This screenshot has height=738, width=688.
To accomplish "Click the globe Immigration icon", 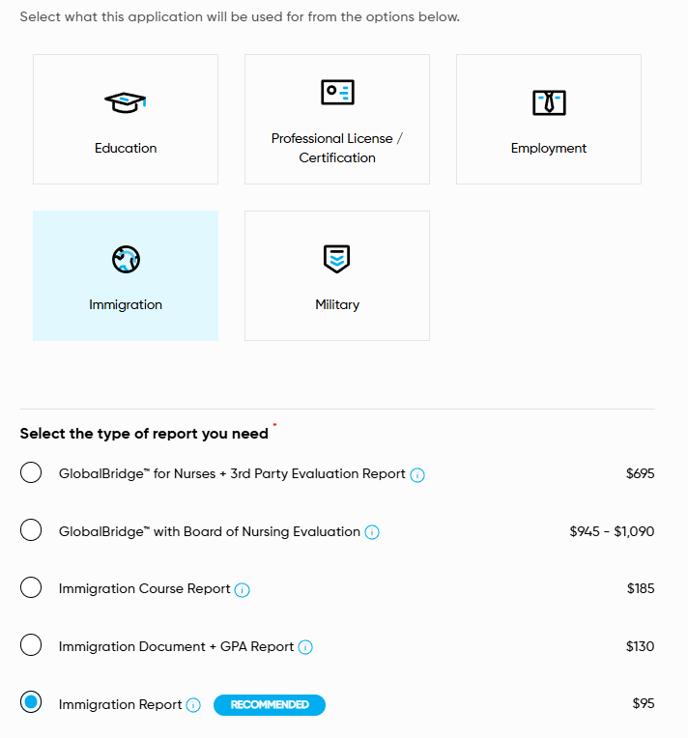I will click(x=126, y=259).
